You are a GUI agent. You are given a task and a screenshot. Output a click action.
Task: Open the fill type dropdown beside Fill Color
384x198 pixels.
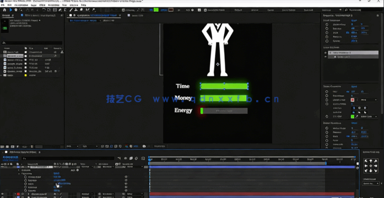click(x=369, y=117)
